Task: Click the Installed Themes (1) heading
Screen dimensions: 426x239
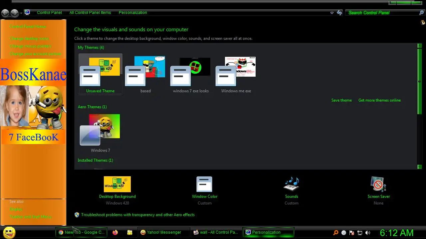Action: [95, 160]
